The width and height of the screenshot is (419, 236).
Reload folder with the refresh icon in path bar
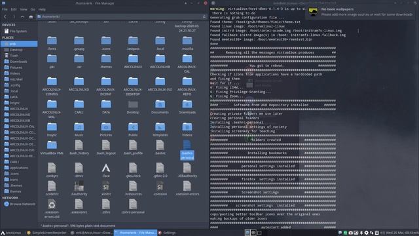coord(204,16)
